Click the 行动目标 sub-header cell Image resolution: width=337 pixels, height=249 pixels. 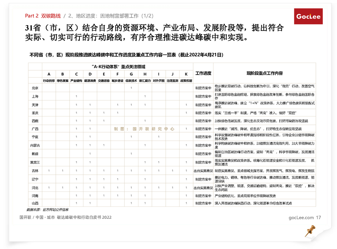[x=49, y=80]
